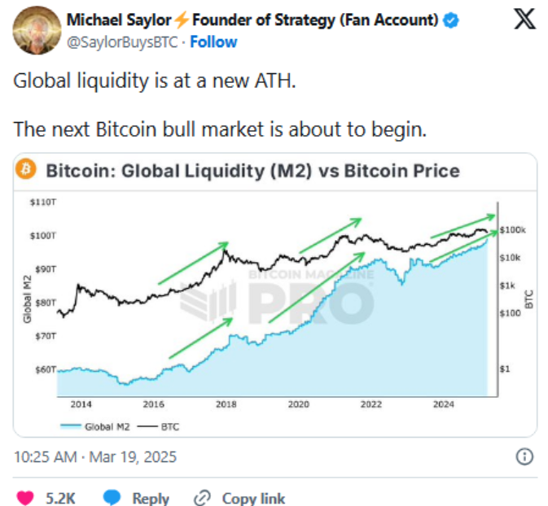Click the orange Bitcoin logo icon
548x506 pixels.
[x=25, y=169]
